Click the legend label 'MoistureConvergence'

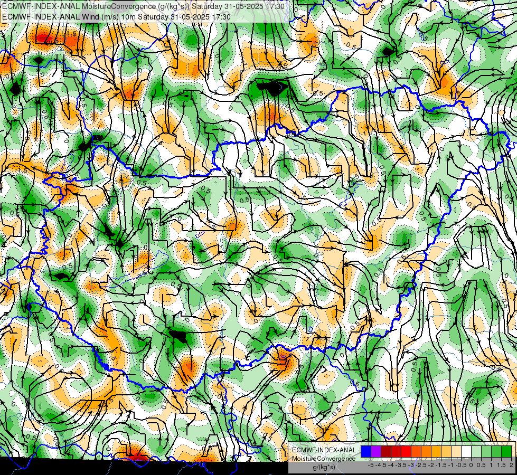tap(324, 459)
